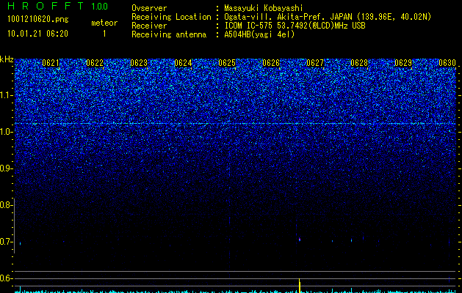Click the meteor count label

tap(104, 23)
